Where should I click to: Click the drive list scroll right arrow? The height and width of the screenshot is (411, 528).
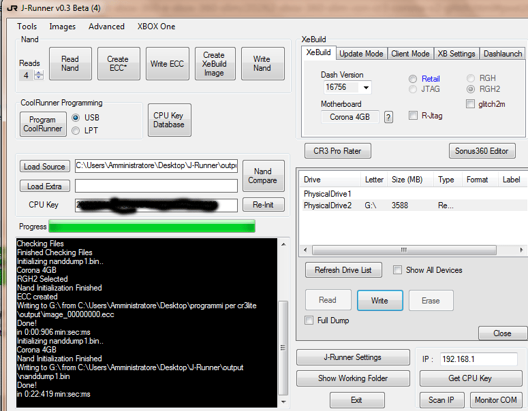click(x=521, y=250)
